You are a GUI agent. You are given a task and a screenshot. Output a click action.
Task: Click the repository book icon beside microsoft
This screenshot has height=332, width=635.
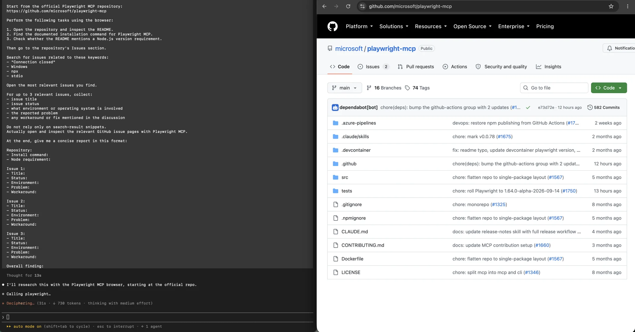(330, 48)
